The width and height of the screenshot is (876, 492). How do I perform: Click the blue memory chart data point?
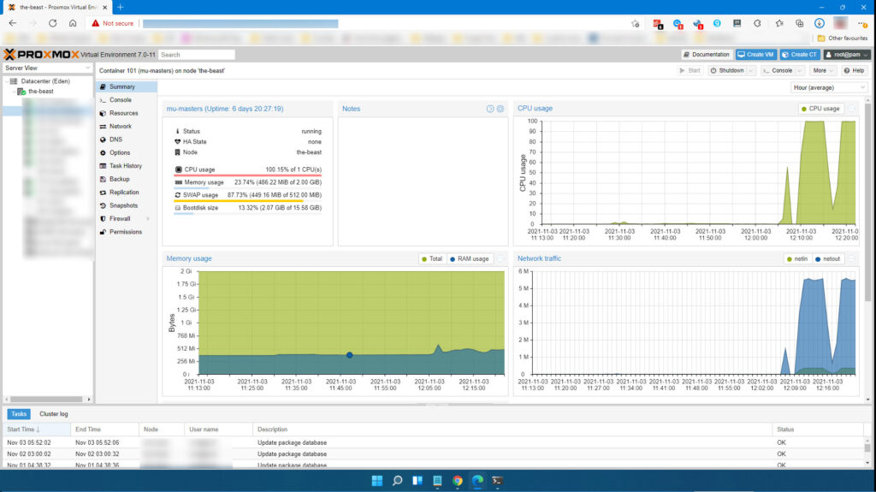point(349,355)
